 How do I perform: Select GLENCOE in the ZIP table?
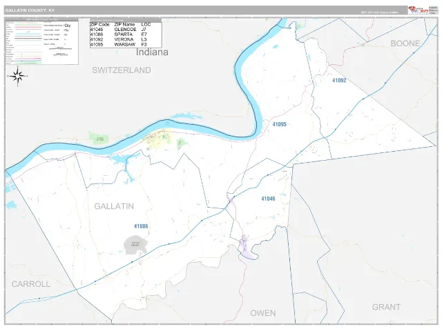point(125,30)
